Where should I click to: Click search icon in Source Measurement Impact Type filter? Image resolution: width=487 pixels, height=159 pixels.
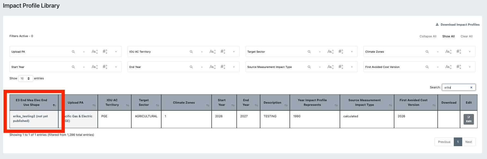point(309,67)
